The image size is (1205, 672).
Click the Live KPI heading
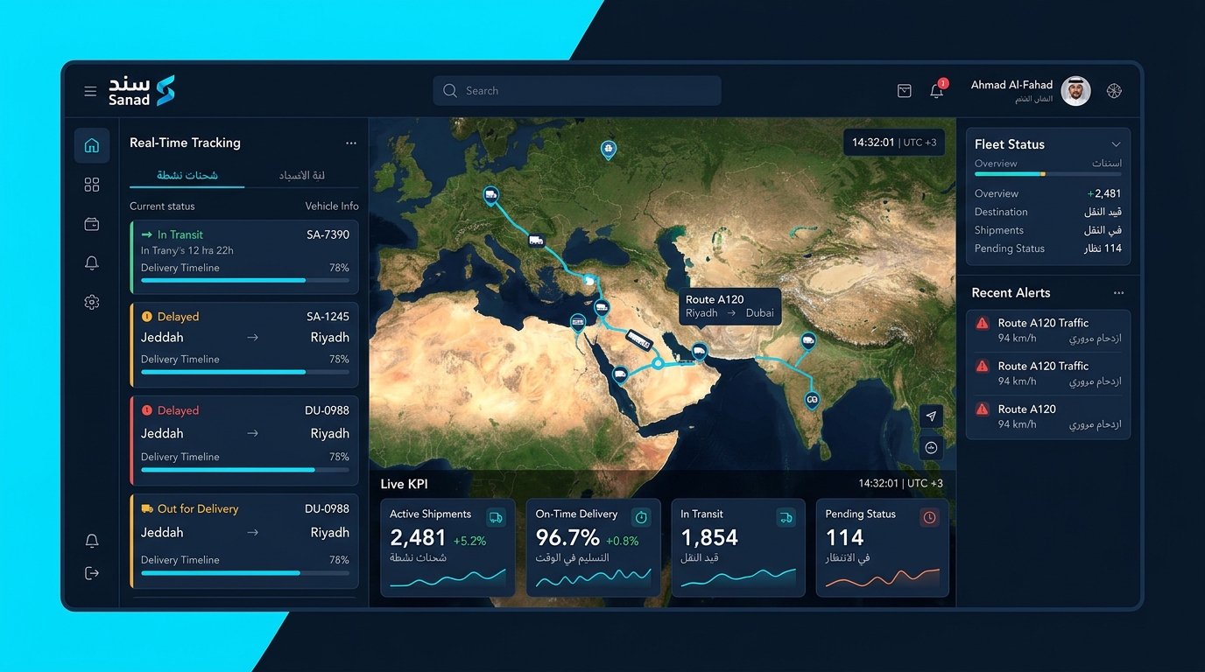coord(405,484)
